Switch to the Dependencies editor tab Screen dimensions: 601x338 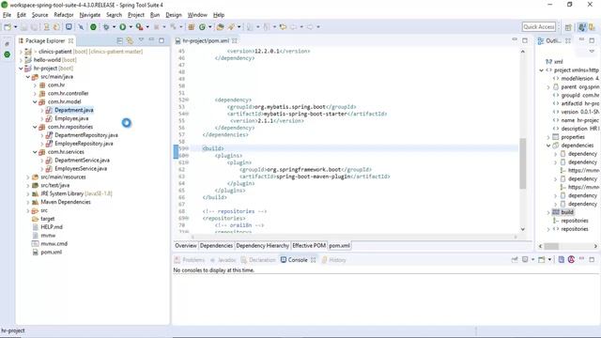pos(216,246)
